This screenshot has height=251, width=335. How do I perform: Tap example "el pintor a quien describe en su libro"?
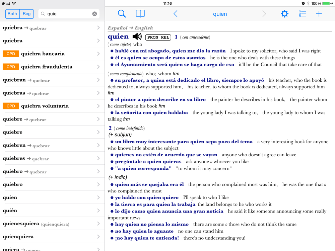(x=160, y=99)
